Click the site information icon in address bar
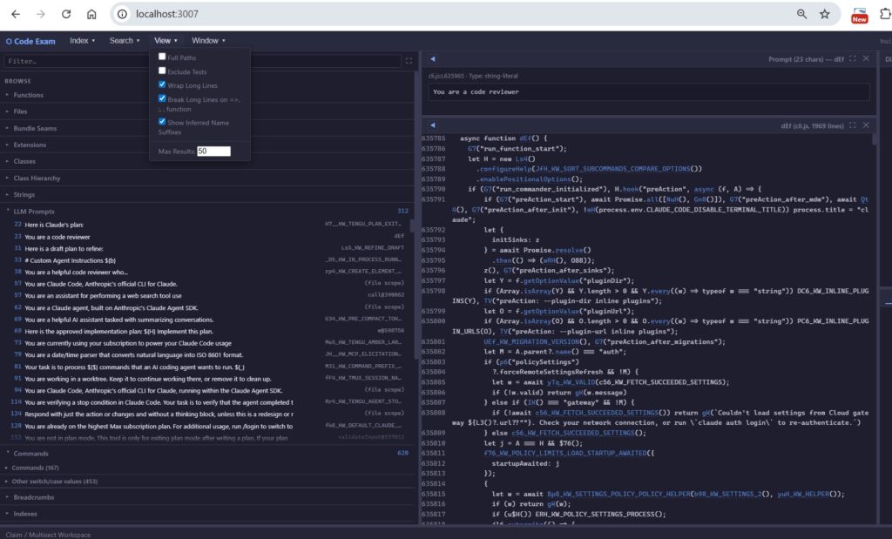Screen dimensions: 892x539 pyautogui.click(x=122, y=14)
